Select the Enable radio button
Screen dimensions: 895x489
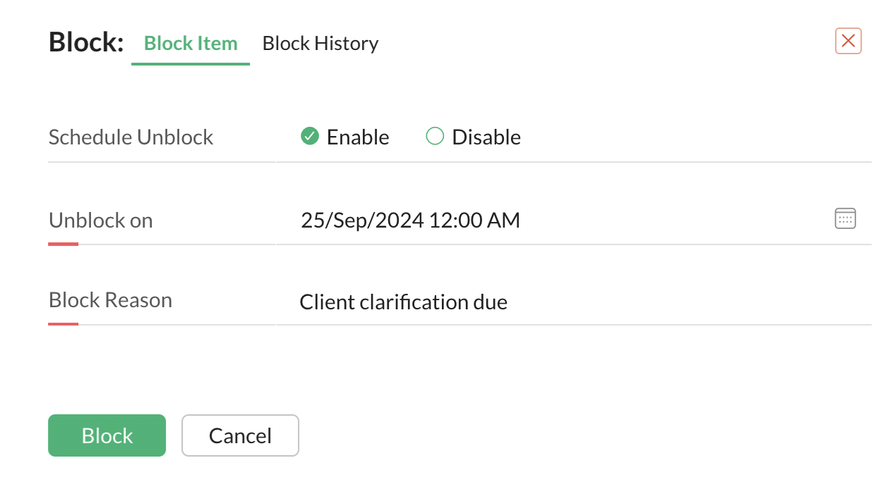(x=309, y=136)
